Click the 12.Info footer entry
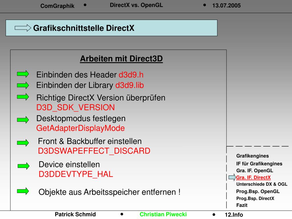Viewport: 292px width, 219px height. [x=234, y=215]
